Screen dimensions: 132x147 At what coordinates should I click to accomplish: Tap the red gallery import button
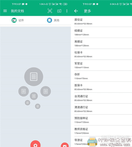coord(65,145)
